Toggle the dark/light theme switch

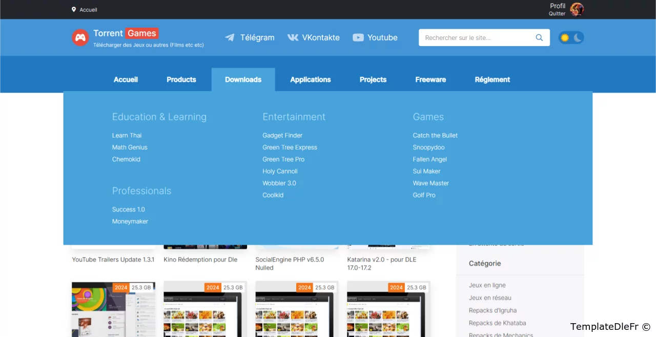coord(571,37)
